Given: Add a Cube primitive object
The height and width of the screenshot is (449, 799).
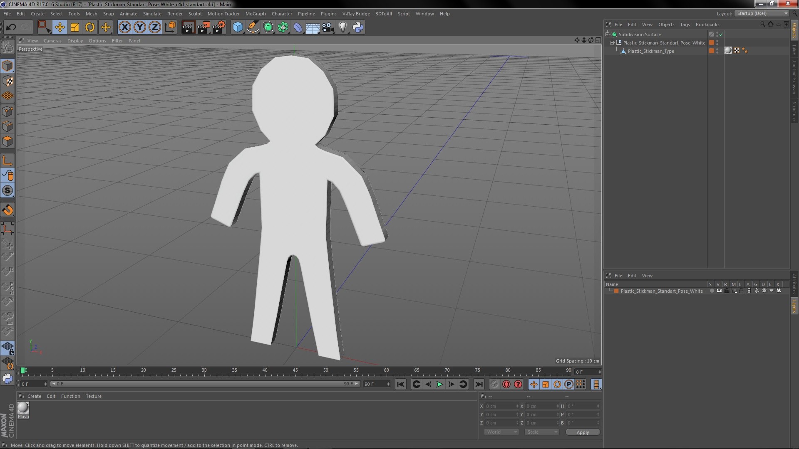Looking at the screenshot, I should [x=238, y=27].
